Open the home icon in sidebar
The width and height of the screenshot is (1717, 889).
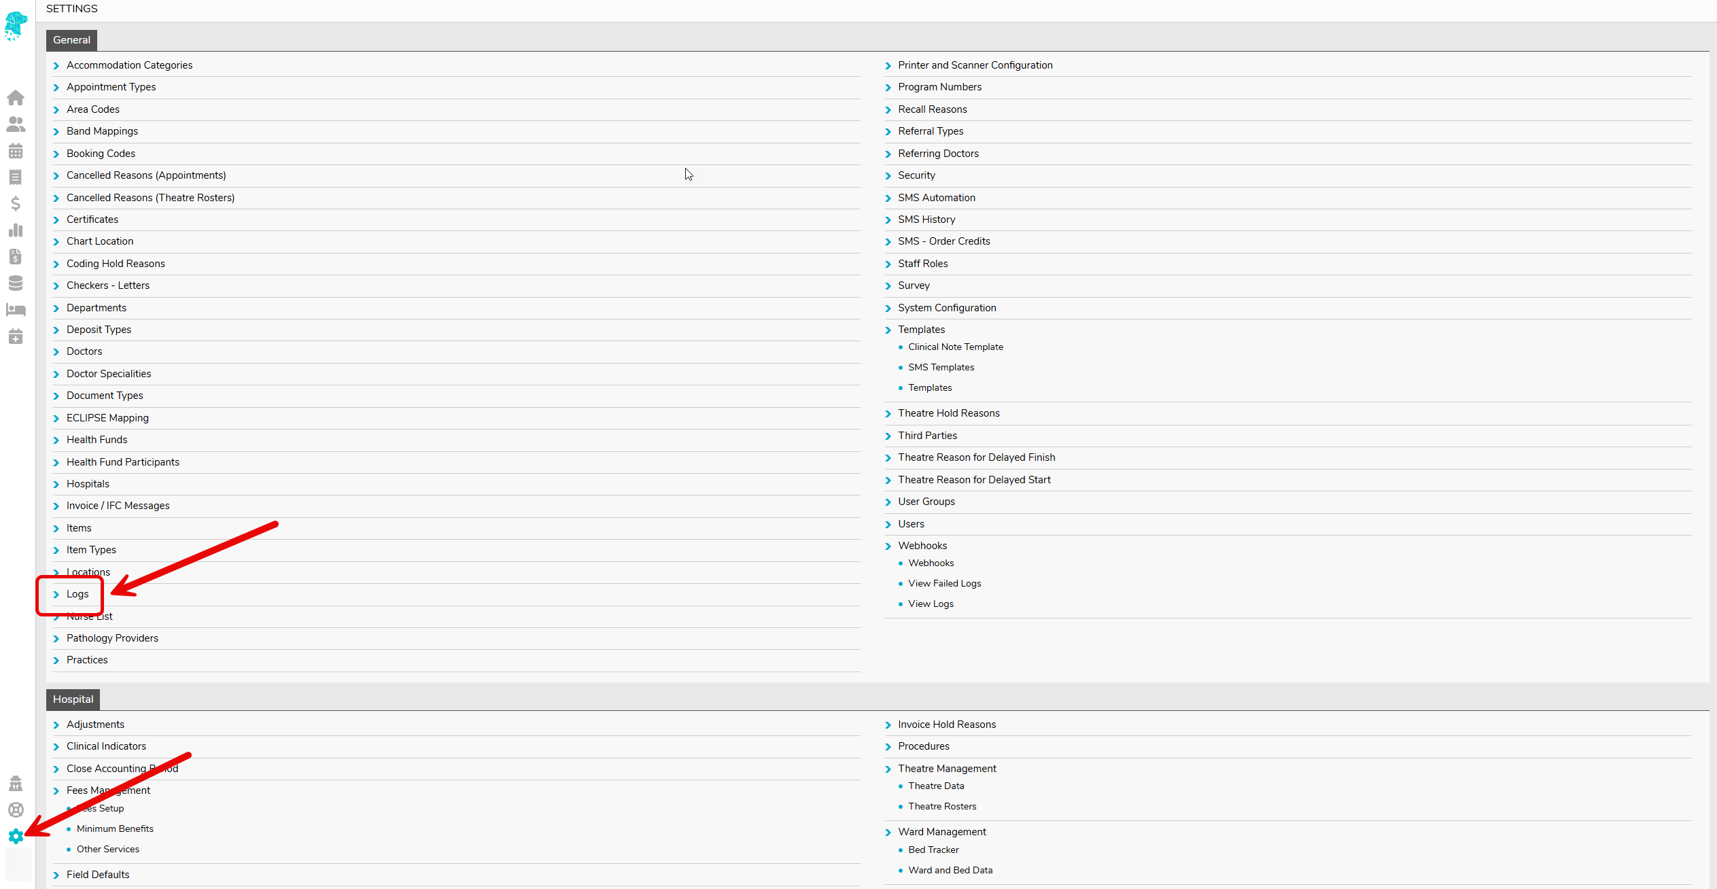coord(16,98)
